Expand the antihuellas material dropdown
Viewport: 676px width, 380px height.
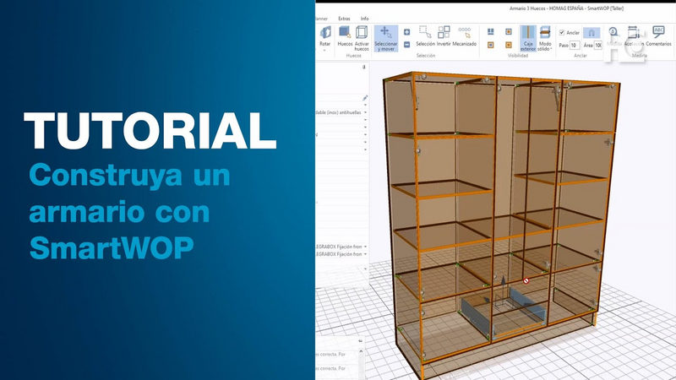pos(366,111)
